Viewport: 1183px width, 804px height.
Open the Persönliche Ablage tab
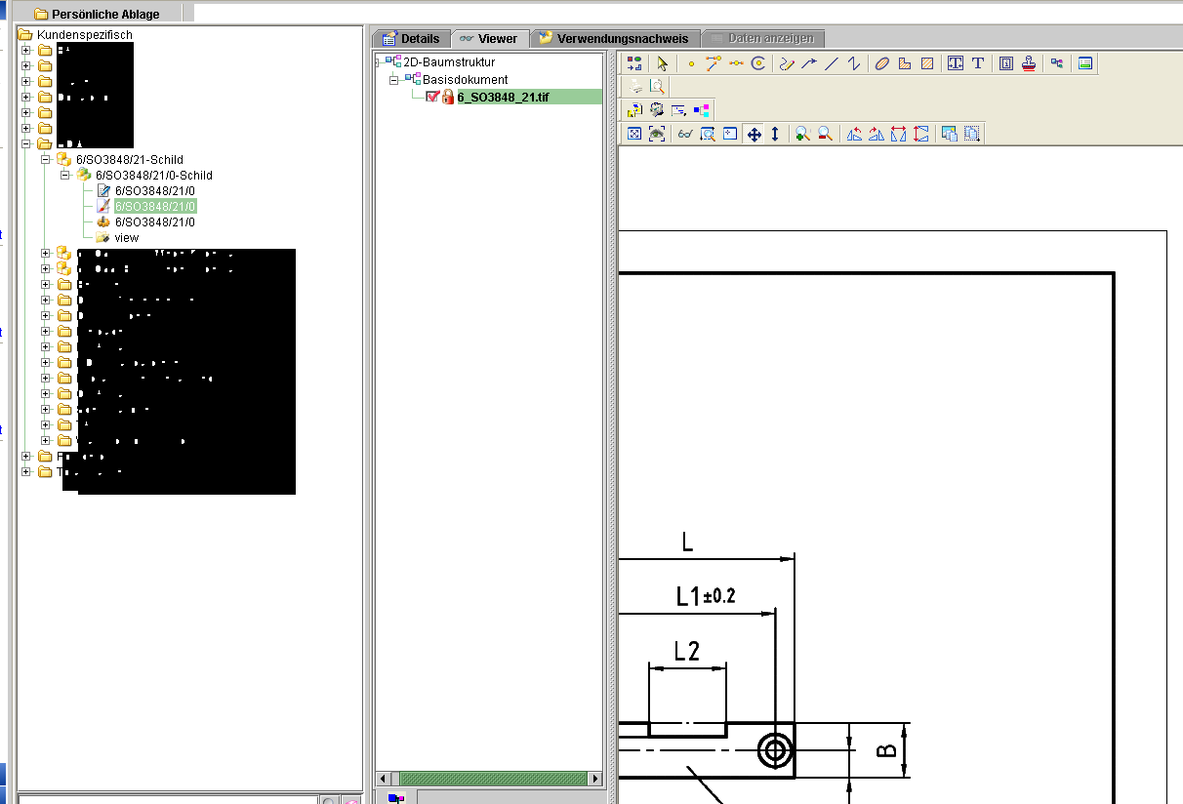pyautogui.click(x=96, y=14)
